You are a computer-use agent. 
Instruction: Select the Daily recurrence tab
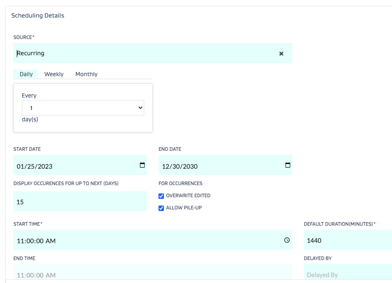(26, 74)
